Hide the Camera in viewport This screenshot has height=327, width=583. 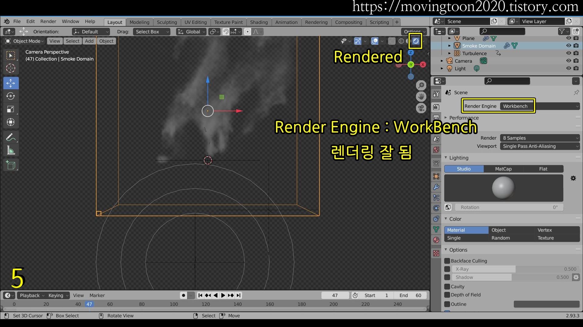coord(569,61)
